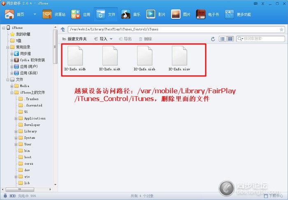The image size is (288, 200).
Task: Expand the Library folder node
Action: pyautogui.click(x=16, y=131)
